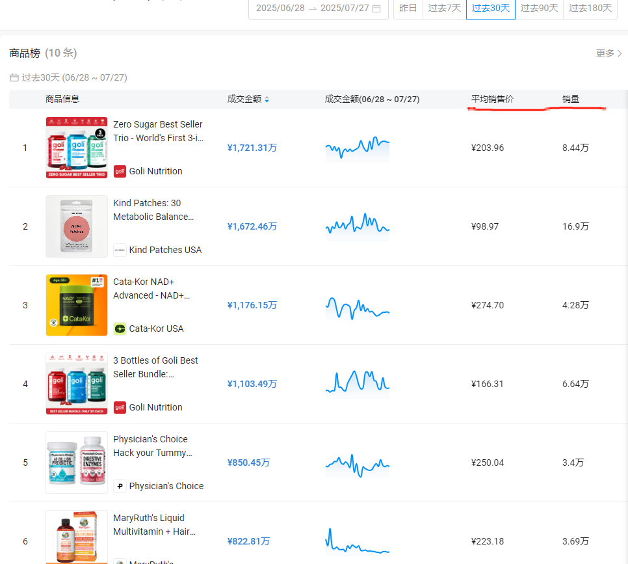628x564 pixels.
Task: Click the sales volume 16.9万
Action: pyautogui.click(x=575, y=226)
